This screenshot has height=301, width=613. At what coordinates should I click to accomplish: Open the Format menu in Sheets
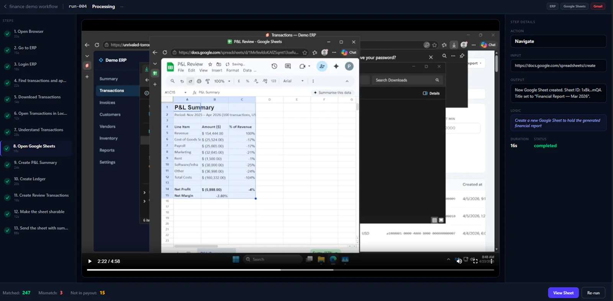pyautogui.click(x=233, y=70)
